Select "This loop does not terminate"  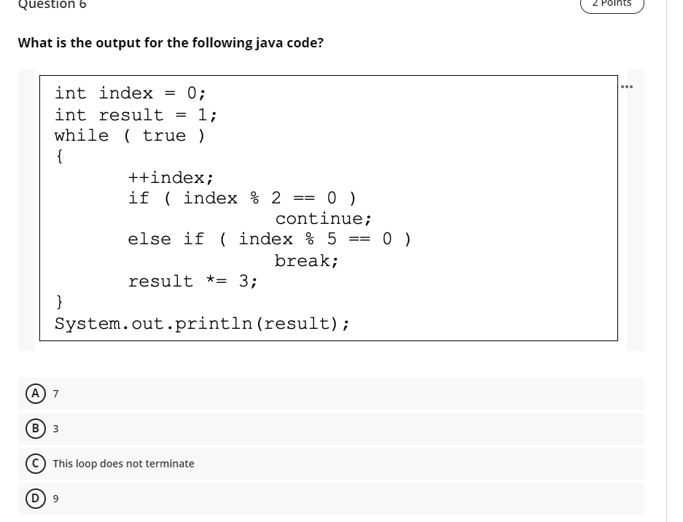coord(123,464)
